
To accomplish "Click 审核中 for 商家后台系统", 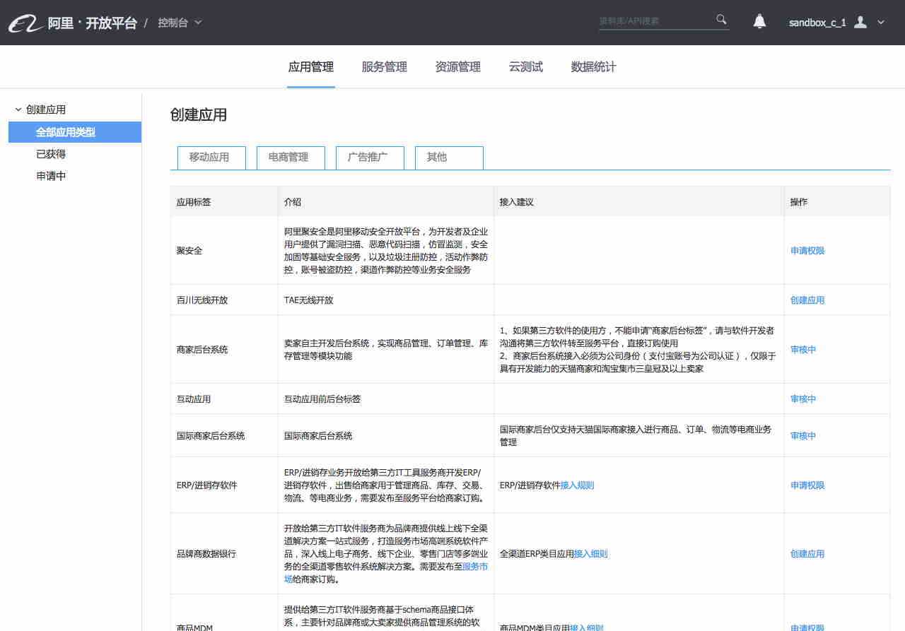I will [803, 350].
